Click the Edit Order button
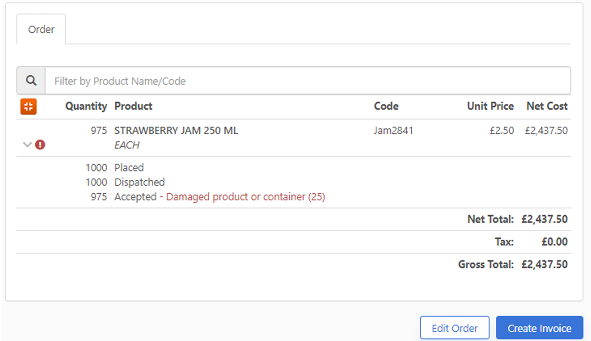 (455, 328)
